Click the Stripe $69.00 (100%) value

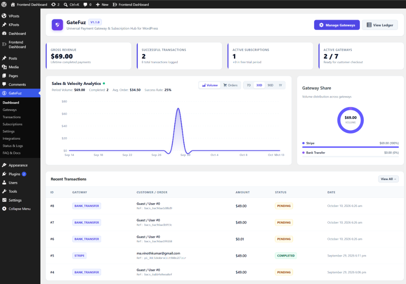(389, 143)
